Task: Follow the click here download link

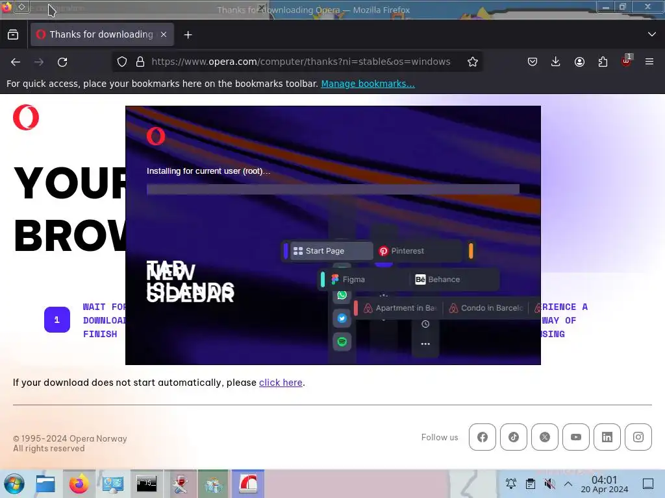Action: (281, 383)
